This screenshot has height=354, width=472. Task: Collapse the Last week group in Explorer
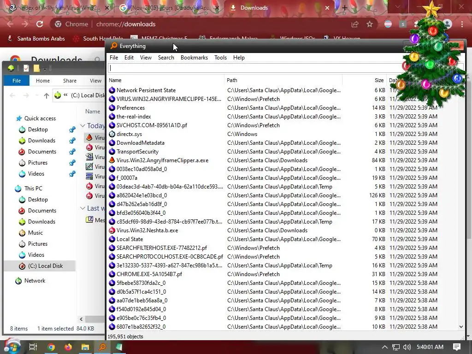point(83,208)
